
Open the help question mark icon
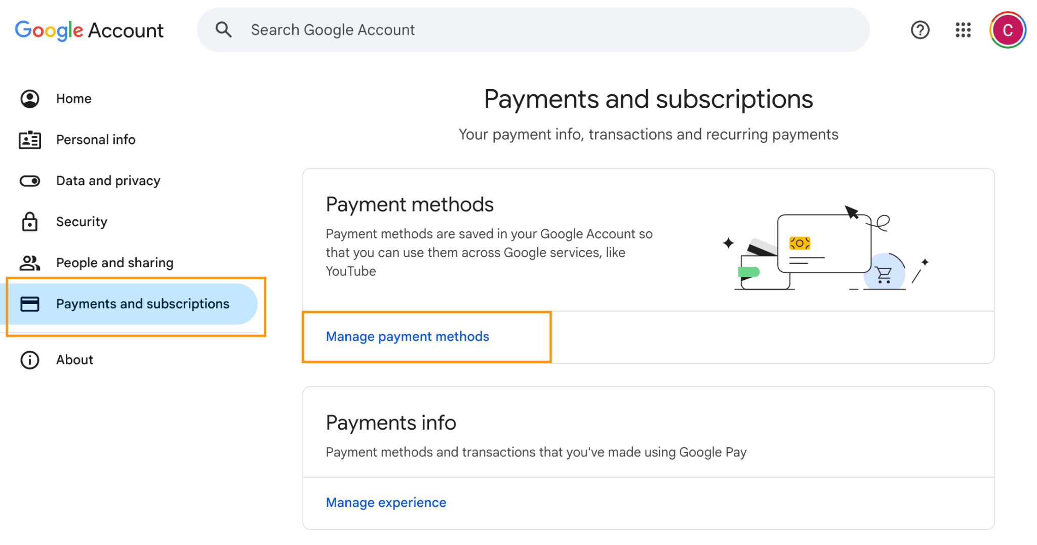pyautogui.click(x=920, y=30)
